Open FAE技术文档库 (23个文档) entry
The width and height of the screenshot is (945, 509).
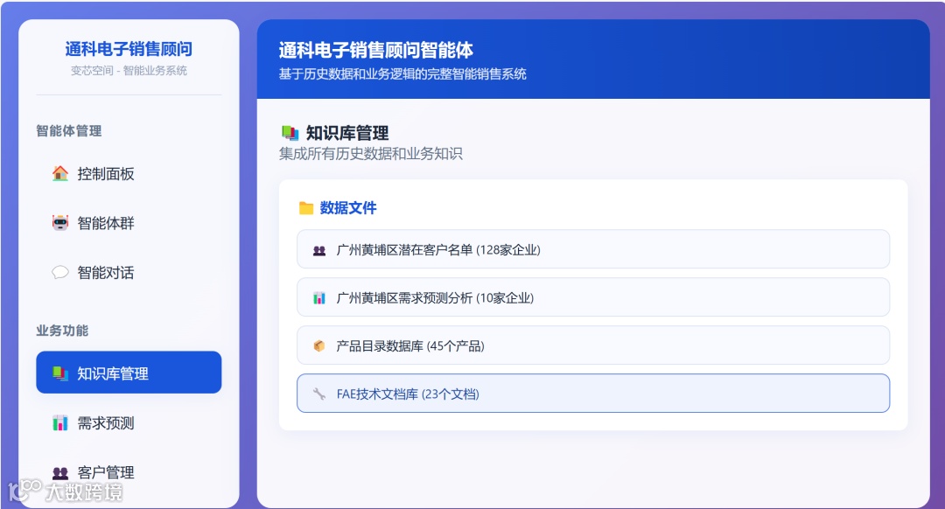[593, 394]
